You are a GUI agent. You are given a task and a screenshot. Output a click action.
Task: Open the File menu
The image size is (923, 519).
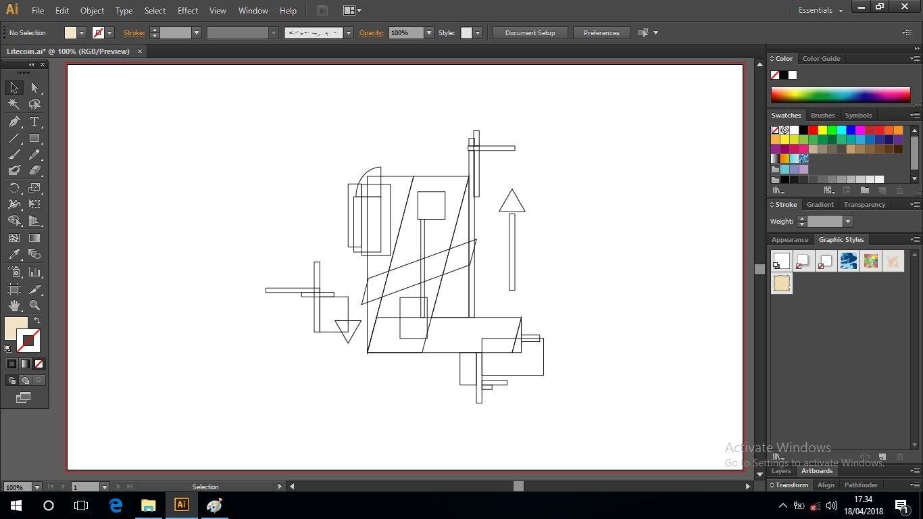(38, 11)
